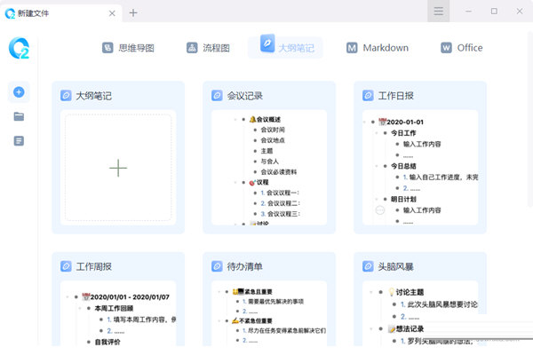Open the 工作日报 template preview

(420, 168)
